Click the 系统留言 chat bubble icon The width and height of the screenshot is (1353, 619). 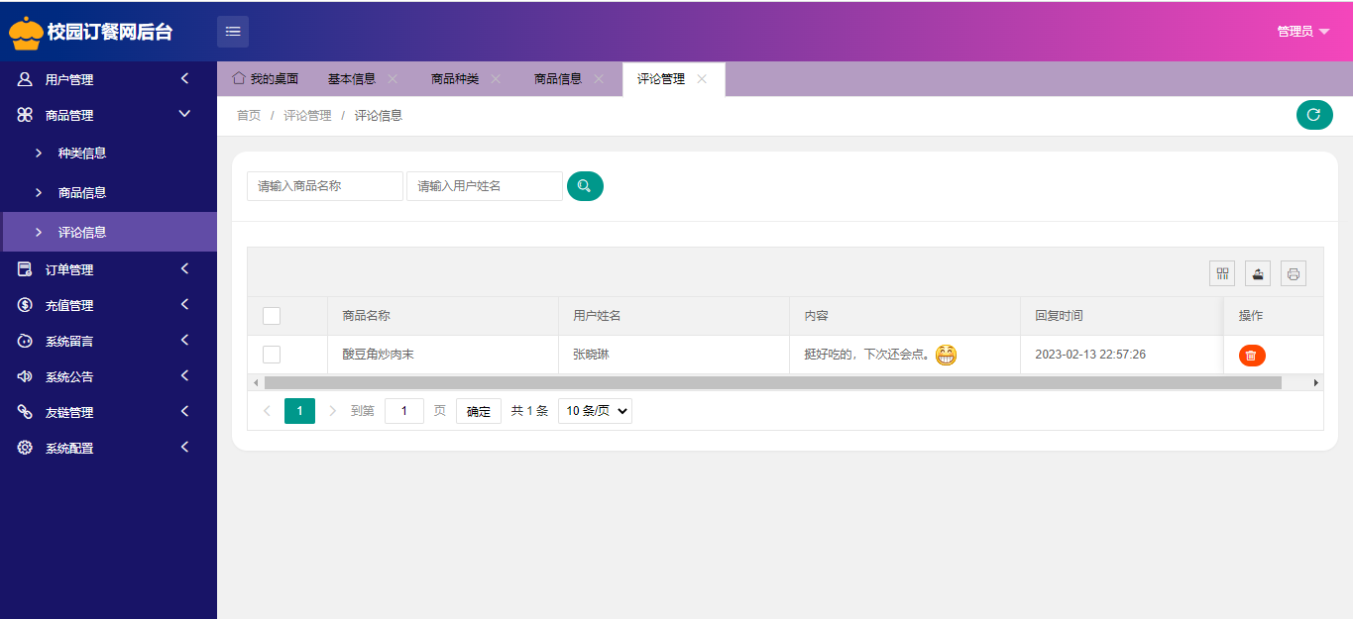coord(25,341)
